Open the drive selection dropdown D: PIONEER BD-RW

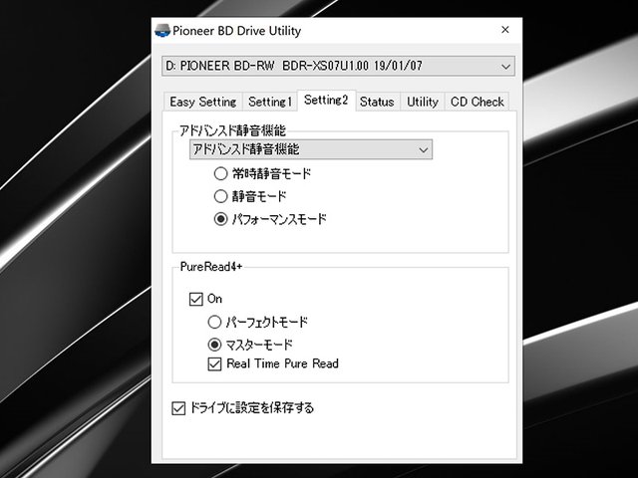pyautogui.click(x=339, y=66)
